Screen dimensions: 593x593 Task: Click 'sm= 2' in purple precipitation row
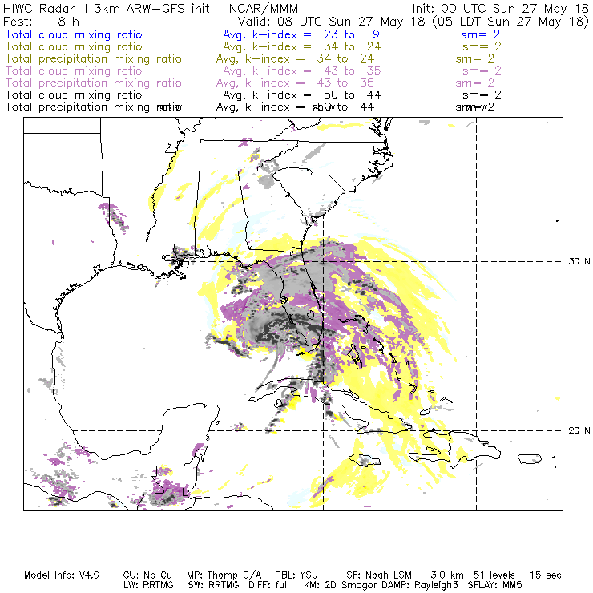[x=475, y=83]
